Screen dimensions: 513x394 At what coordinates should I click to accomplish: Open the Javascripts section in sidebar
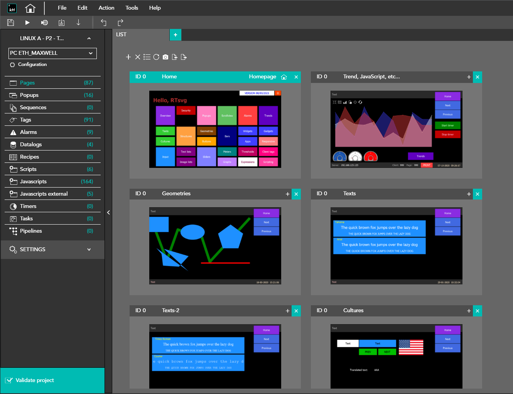33,181
